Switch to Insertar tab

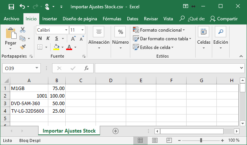click(49, 19)
